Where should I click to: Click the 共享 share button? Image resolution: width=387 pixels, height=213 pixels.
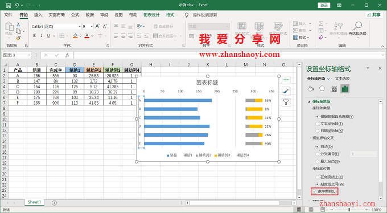pos(374,15)
